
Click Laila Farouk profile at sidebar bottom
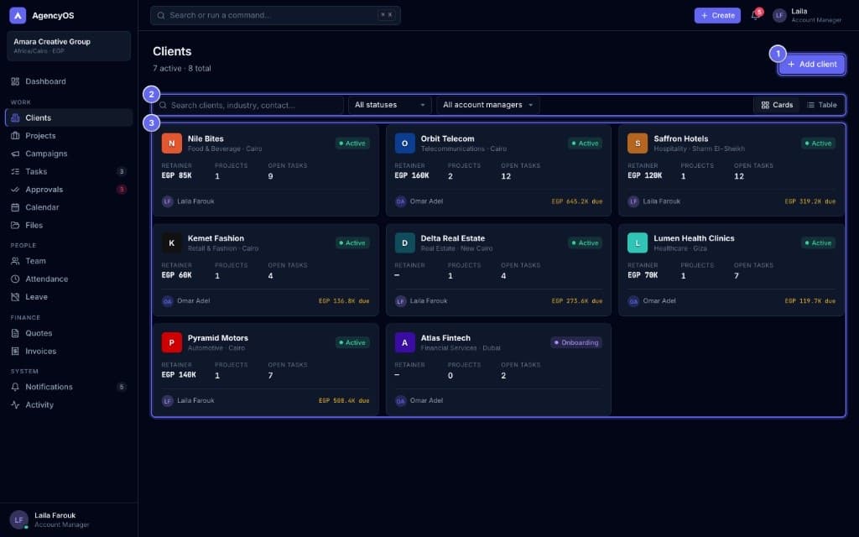pyautogui.click(x=69, y=520)
